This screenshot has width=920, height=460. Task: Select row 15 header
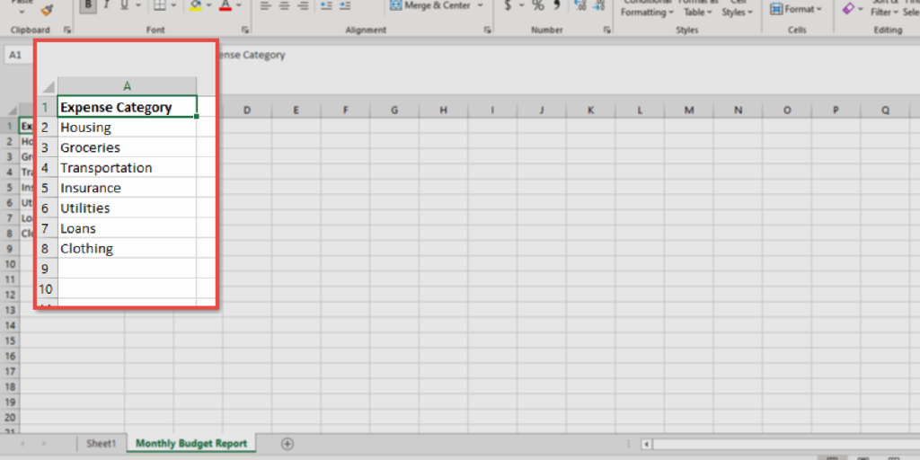9,341
